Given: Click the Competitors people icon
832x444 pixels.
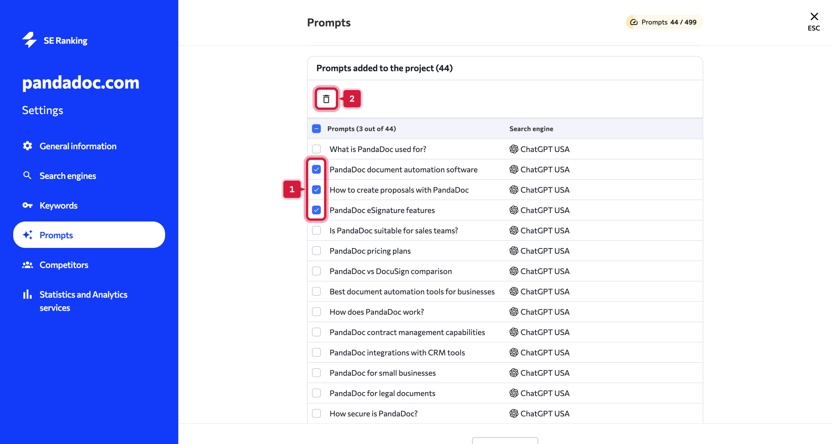Looking at the screenshot, I should pos(27,265).
